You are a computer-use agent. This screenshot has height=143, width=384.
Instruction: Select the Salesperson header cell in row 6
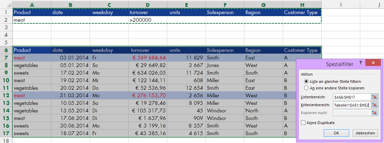coord(224,50)
